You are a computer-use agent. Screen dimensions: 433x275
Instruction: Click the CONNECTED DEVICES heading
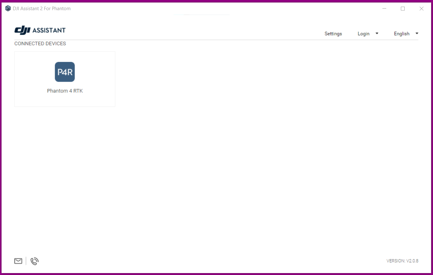coord(40,44)
